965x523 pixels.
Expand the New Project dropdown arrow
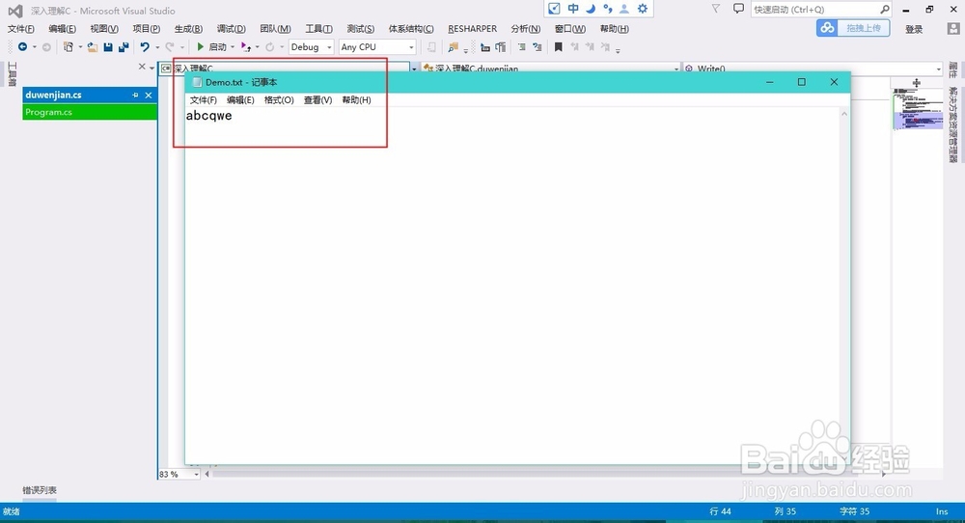[80, 47]
